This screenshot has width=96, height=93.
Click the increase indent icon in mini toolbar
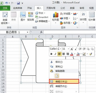pos(84,49)
